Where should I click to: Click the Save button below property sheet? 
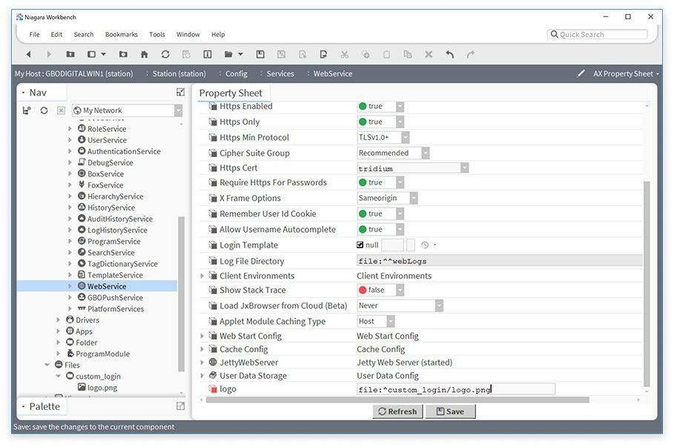tap(451, 411)
